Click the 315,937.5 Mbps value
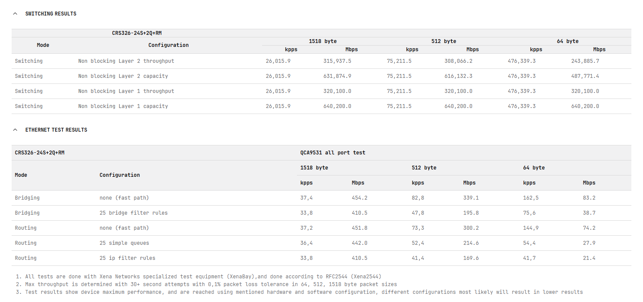This screenshot has width=643, height=302. tap(337, 61)
